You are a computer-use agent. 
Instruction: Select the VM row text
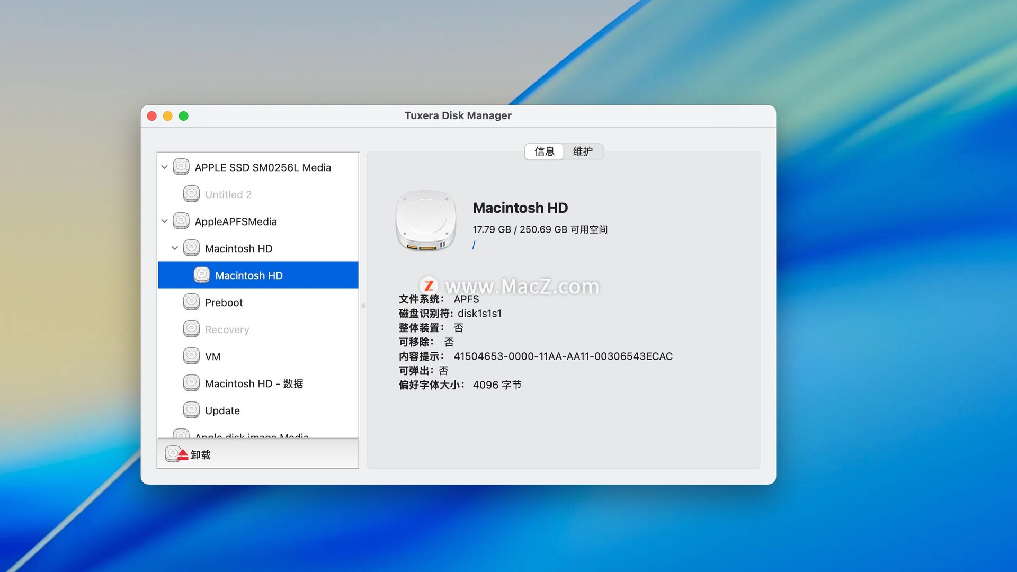click(213, 357)
